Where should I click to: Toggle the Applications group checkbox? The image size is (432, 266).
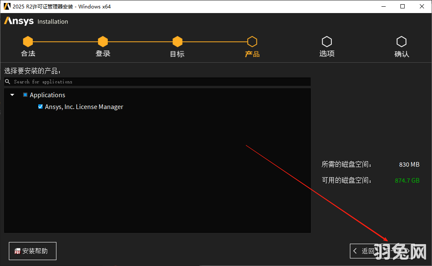click(25, 95)
